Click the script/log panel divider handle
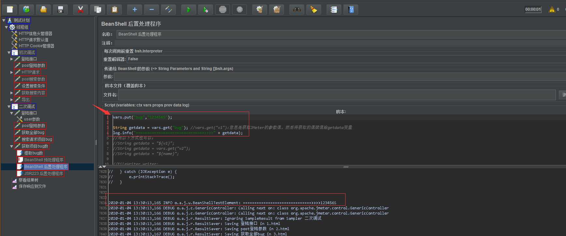This screenshot has height=236, width=566. [x=346, y=167]
